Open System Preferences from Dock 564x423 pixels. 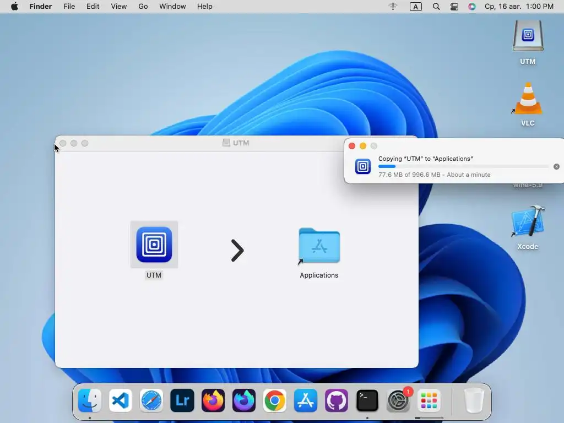[x=398, y=400]
